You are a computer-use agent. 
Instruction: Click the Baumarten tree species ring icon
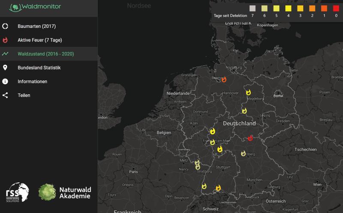5,26
